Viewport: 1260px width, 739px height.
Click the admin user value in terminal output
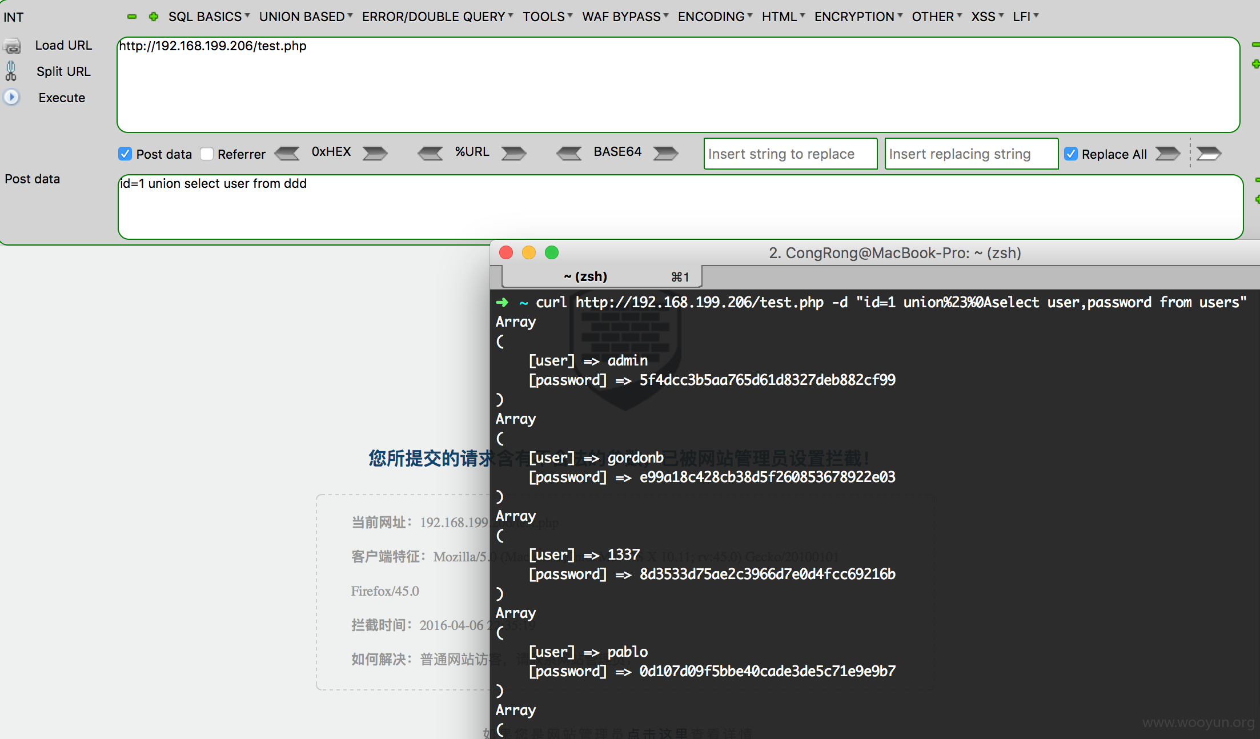click(x=628, y=361)
